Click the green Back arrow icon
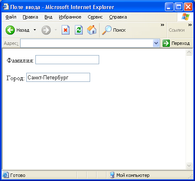 coord(10,30)
